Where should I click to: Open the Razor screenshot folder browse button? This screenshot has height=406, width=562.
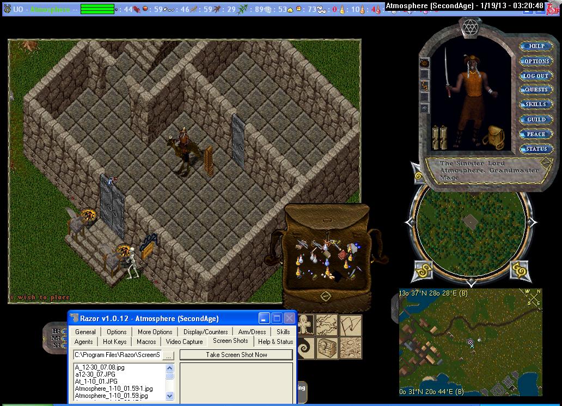168,355
